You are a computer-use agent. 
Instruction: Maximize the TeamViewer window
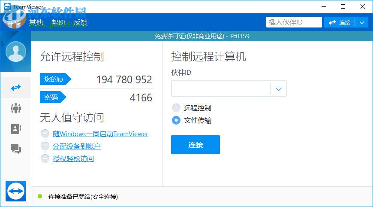(343, 7)
